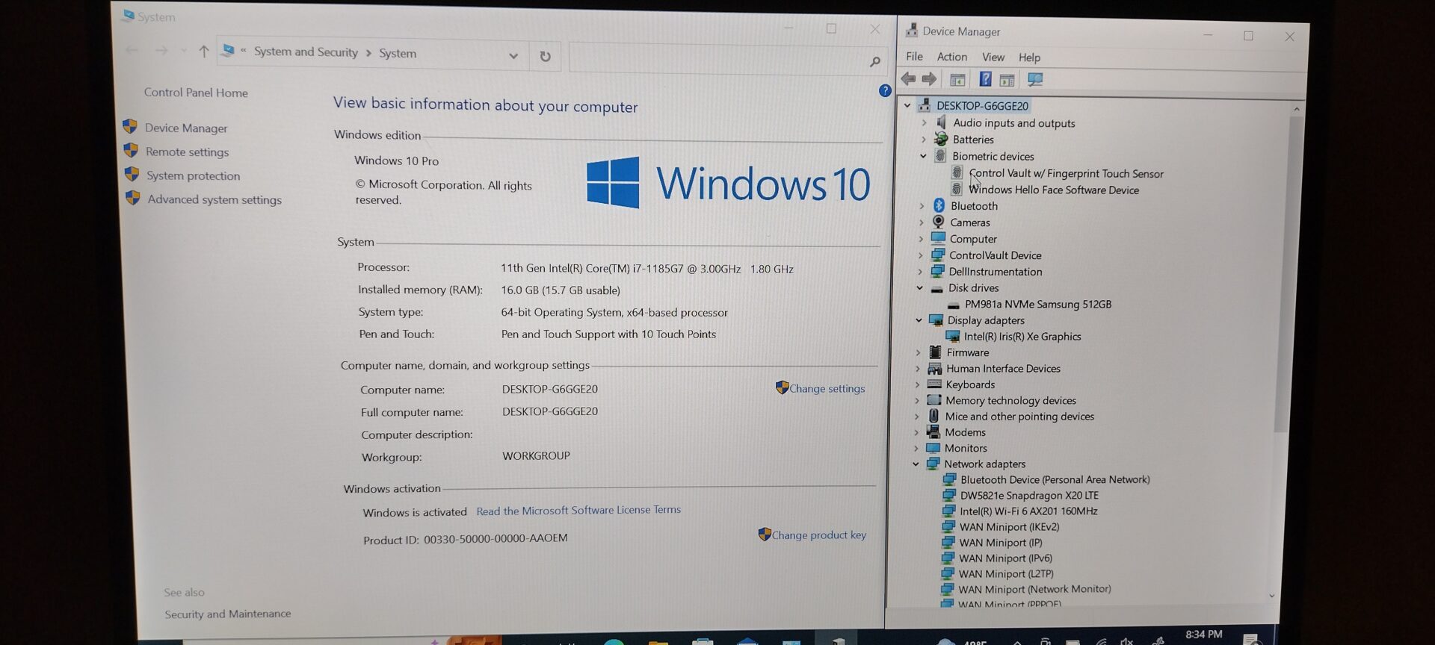Open Device Manager link in left pane

click(186, 128)
